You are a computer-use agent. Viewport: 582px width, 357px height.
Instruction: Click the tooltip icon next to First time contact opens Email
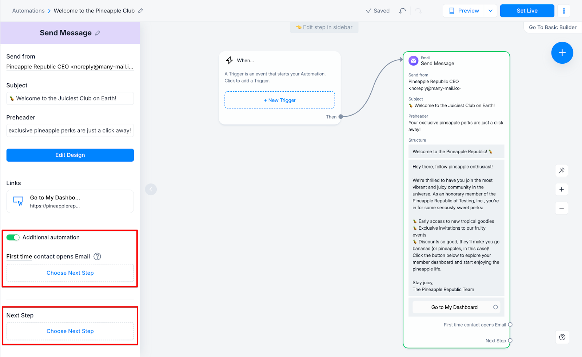click(x=97, y=256)
